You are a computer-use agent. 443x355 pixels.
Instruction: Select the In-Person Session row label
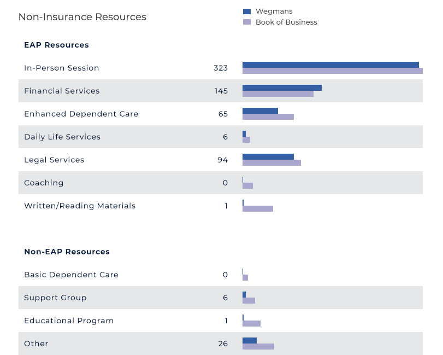pyautogui.click(x=62, y=68)
